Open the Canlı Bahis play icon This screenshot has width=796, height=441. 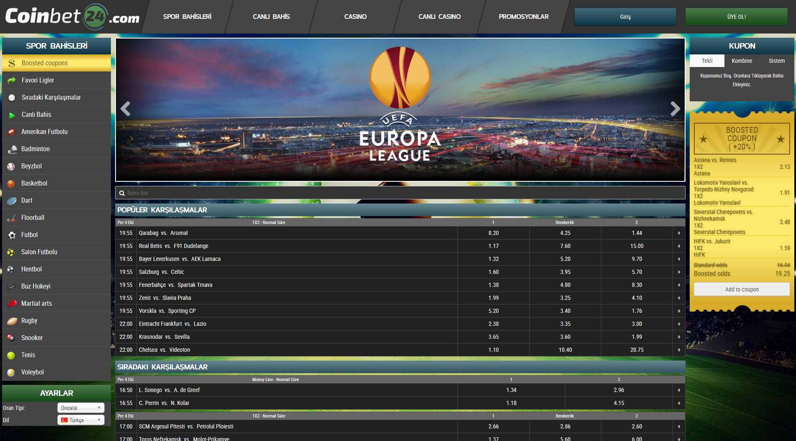click(x=12, y=115)
